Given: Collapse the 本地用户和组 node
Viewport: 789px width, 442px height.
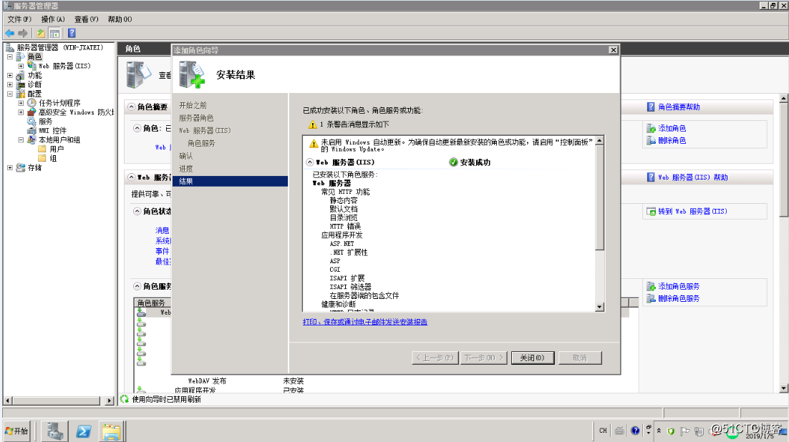Looking at the screenshot, I should coord(21,139).
